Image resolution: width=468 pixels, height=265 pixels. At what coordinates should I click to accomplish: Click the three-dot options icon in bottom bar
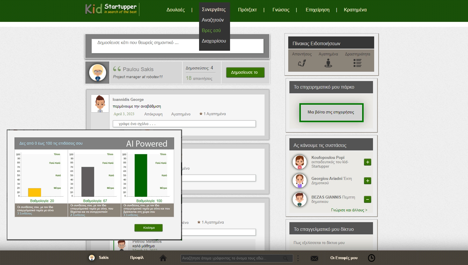pyautogui.click(x=298, y=258)
